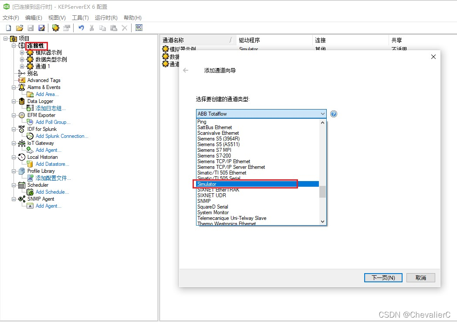Collapse the IoT Gateway node

coord(14,144)
